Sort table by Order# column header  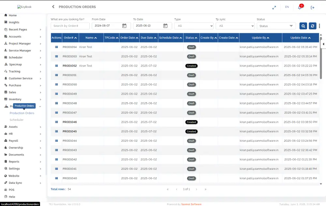(70, 38)
